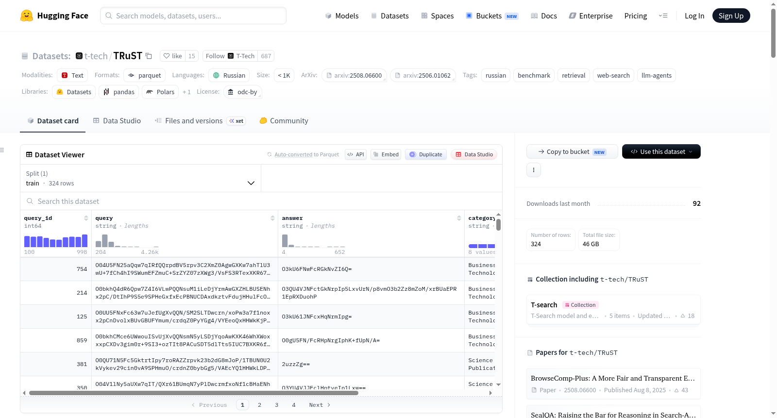
Task: Open the T-search collection card
Action: coord(613,310)
